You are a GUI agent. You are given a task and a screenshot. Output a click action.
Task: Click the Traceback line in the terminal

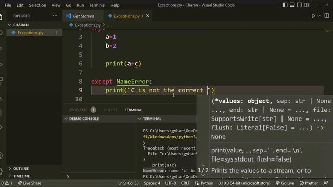pos(169,148)
